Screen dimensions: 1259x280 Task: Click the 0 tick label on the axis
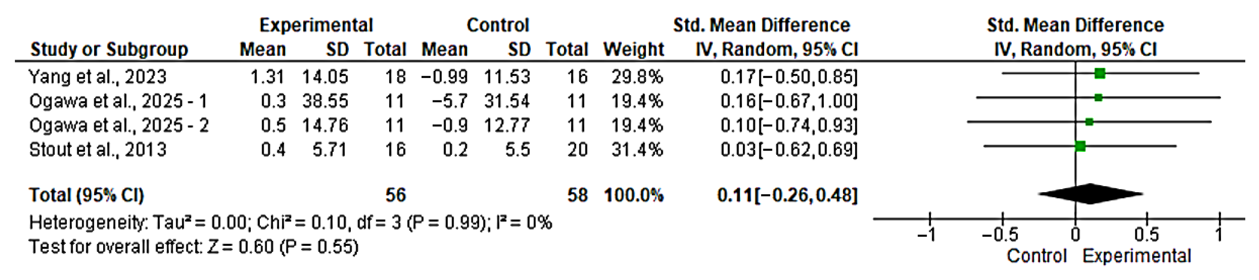coord(1075,236)
